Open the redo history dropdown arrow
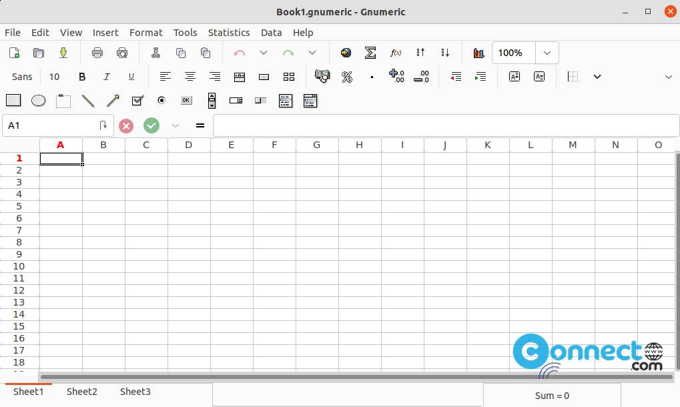The image size is (680, 407). [312, 53]
